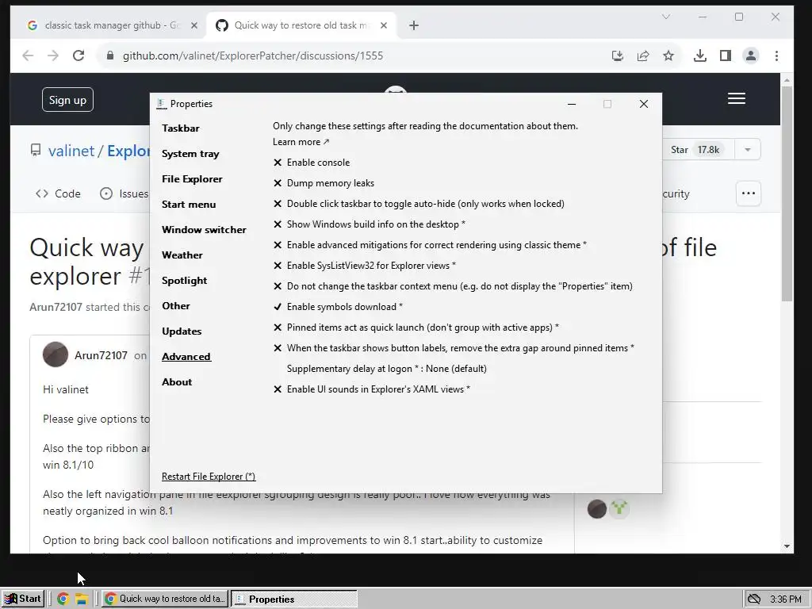Select Weather section in Properties
The image size is (812, 609).
(x=182, y=255)
